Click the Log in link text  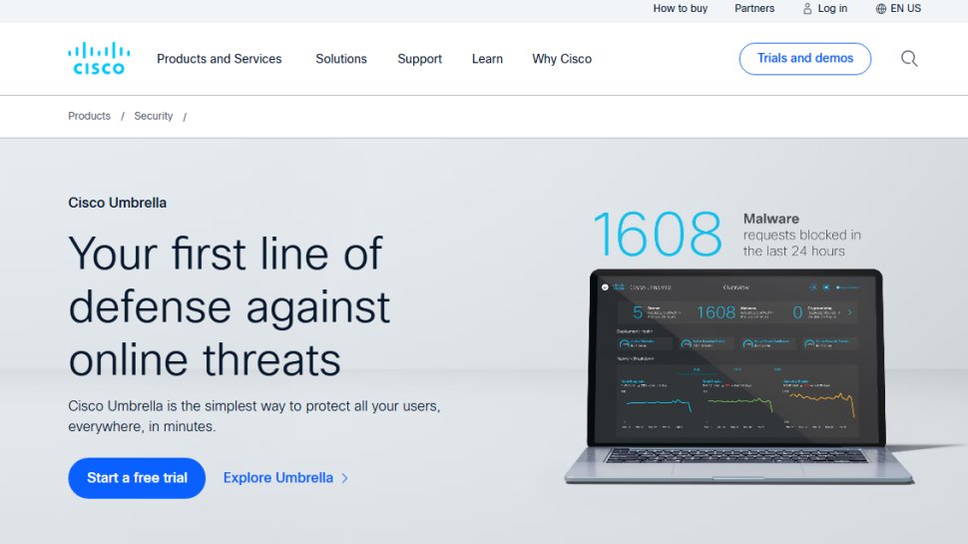point(832,9)
